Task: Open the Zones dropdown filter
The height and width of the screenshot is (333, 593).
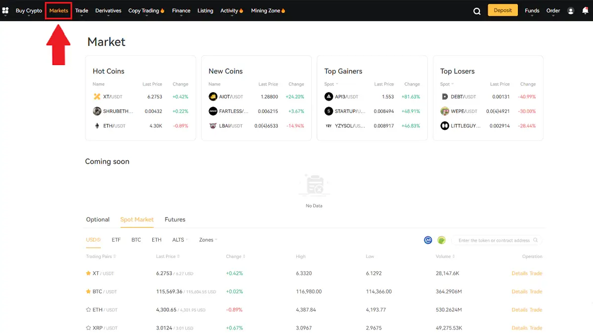Action: (208, 240)
